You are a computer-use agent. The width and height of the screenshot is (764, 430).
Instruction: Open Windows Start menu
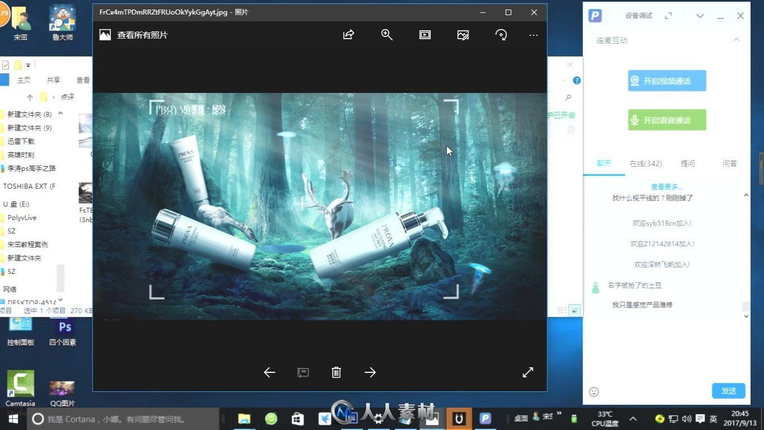pyautogui.click(x=13, y=419)
